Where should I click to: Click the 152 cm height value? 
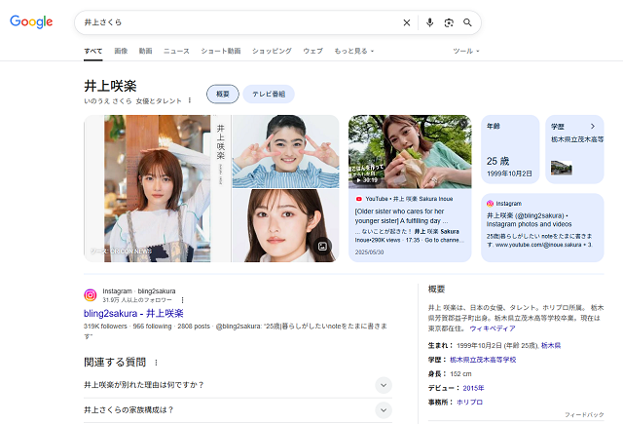coord(460,374)
